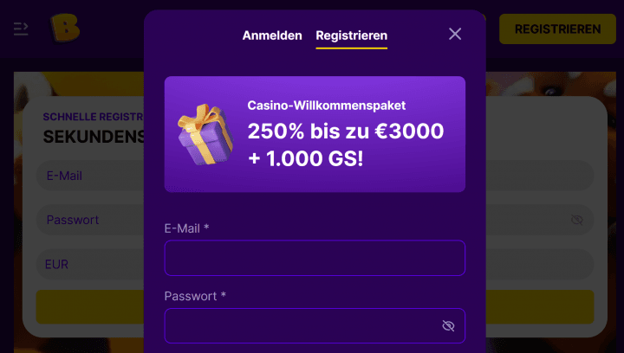
Task: Focus the dialog Passwort input field
Action: (315, 325)
